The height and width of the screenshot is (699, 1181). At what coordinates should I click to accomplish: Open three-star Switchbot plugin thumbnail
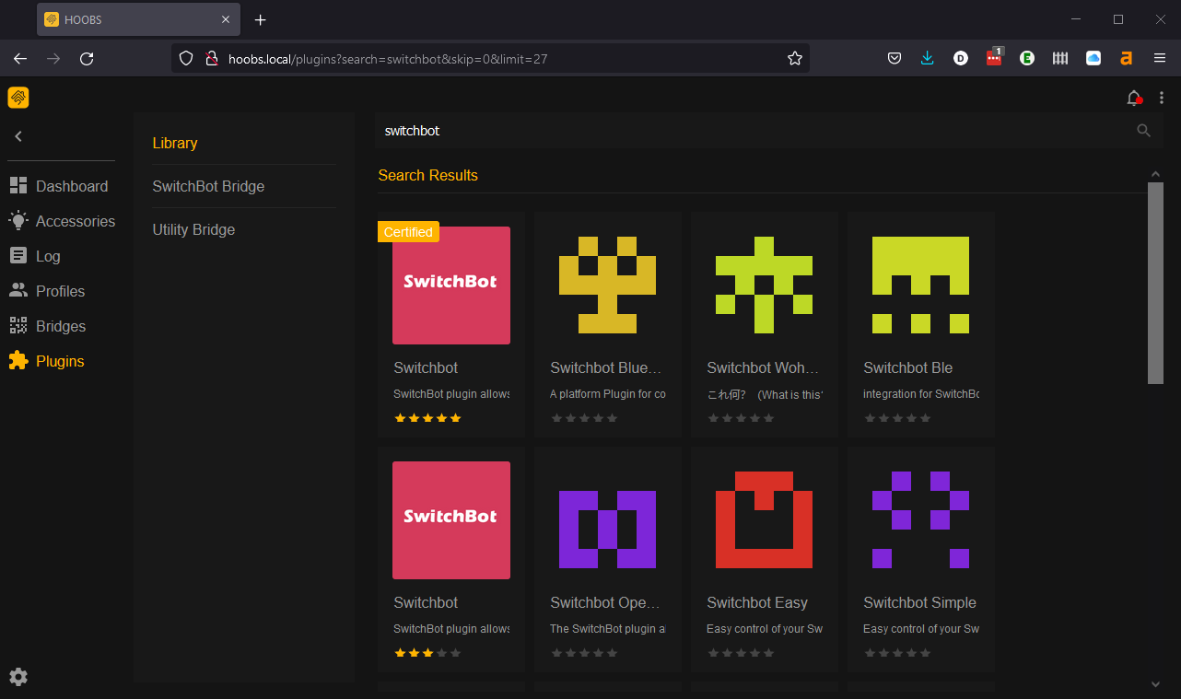click(451, 520)
